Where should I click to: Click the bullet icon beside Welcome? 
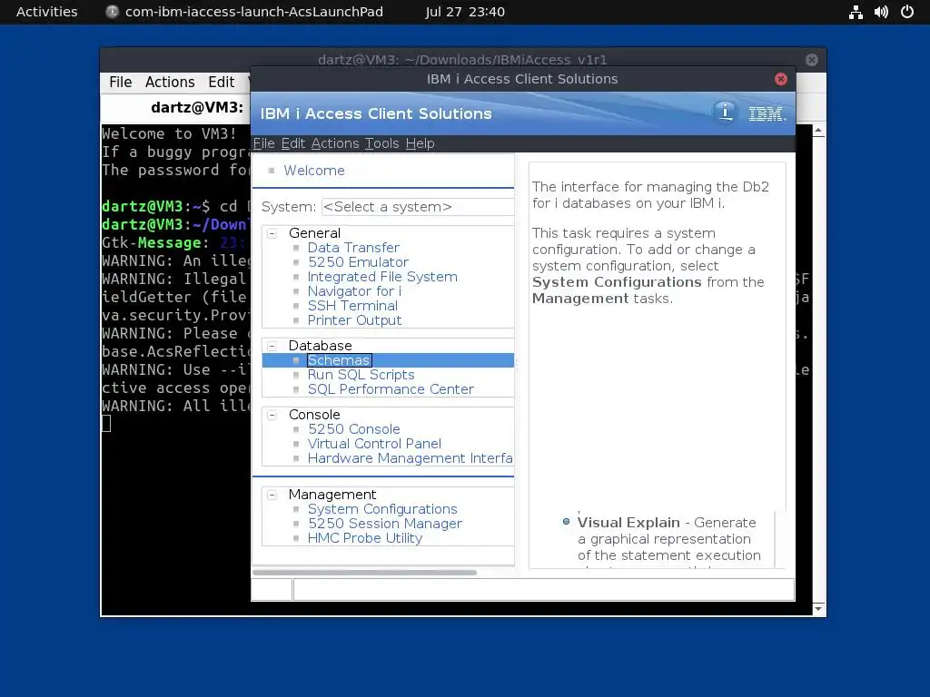[x=272, y=171]
